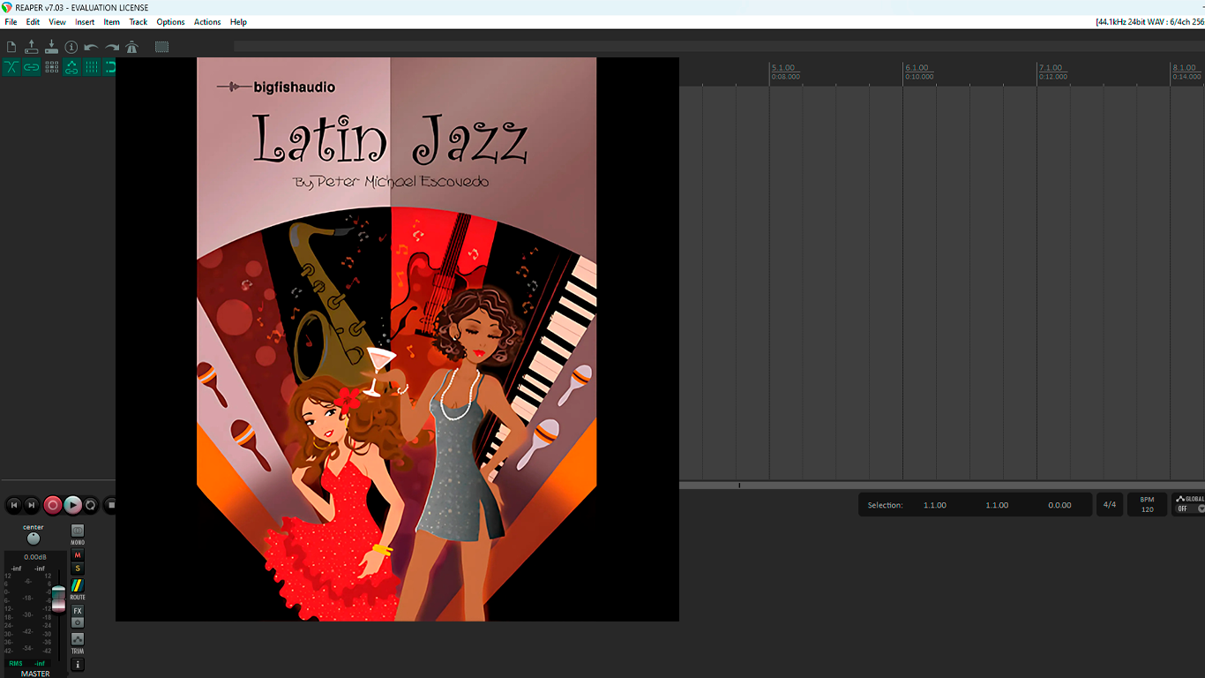Click the RMS meter label
1205x678 pixels.
coord(16,663)
